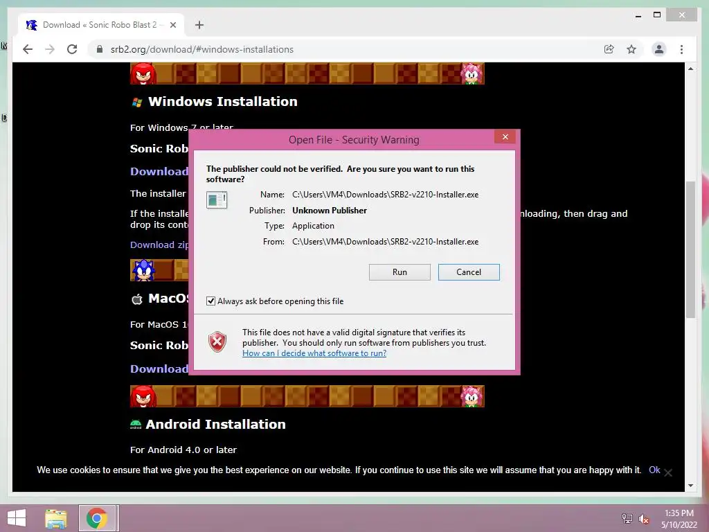The height and width of the screenshot is (532, 709).
Task: Reload the srb2.org page
Action: click(x=72, y=49)
